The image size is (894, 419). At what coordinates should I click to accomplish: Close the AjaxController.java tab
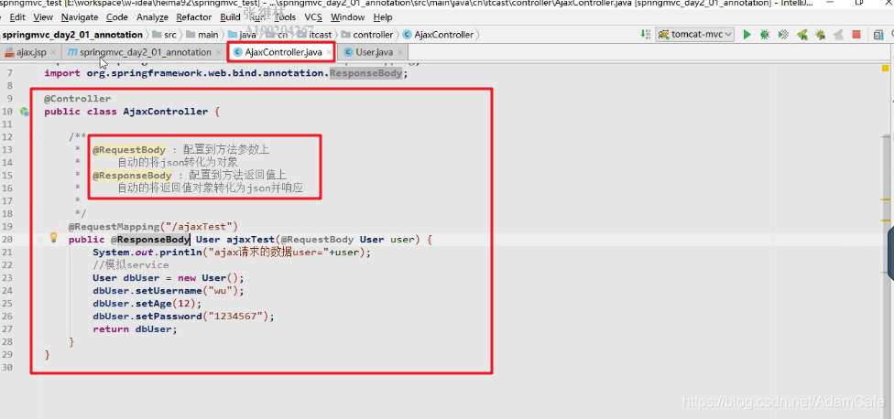click(x=329, y=52)
